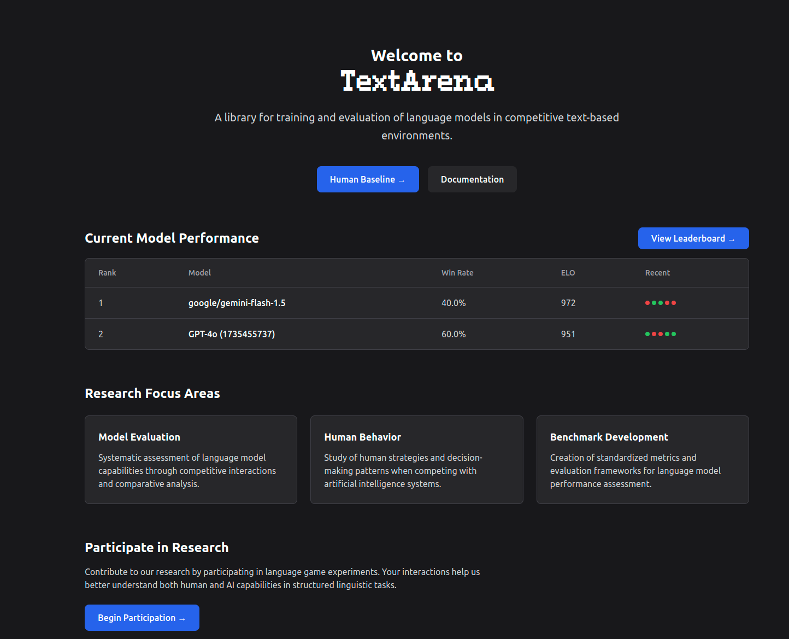
Task: Open the Benchmark Development card
Action: (x=642, y=459)
